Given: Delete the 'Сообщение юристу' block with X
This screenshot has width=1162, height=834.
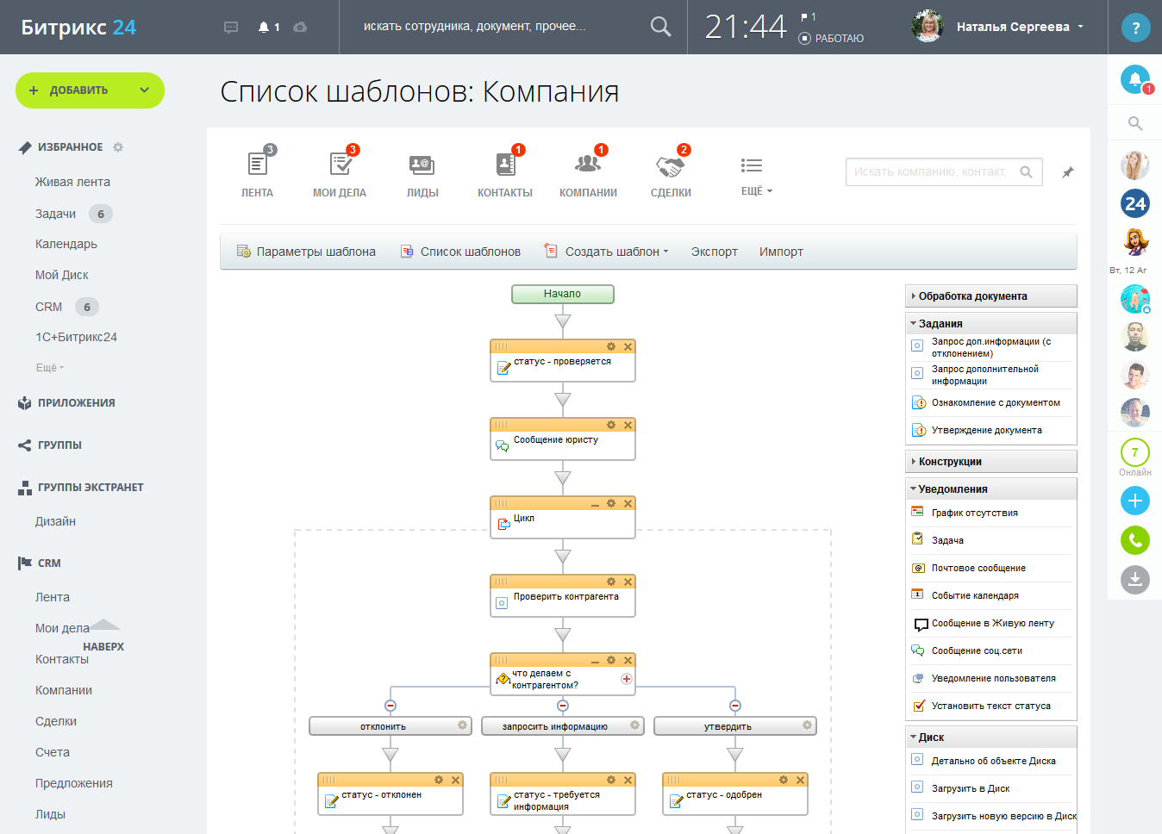Looking at the screenshot, I should pyautogui.click(x=628, y=425).
